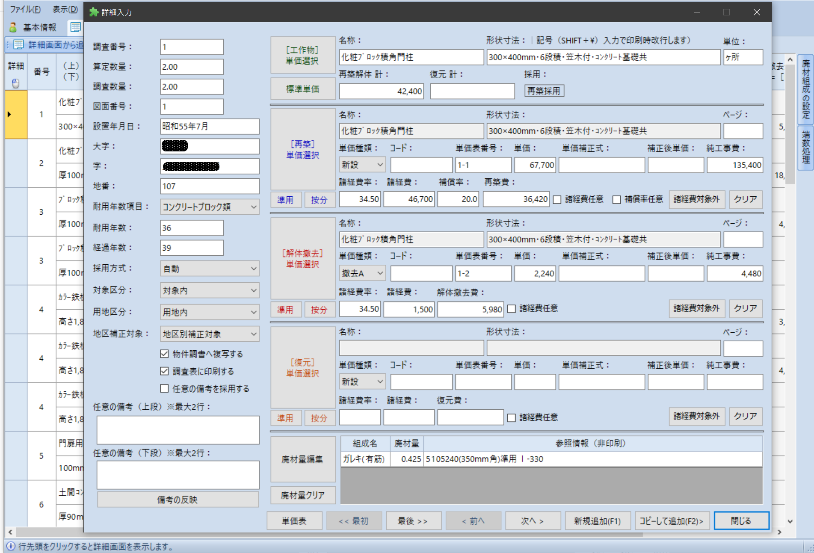Click 準用 in the 再築 section
The image size is (814, 553).
pos(285,200)
